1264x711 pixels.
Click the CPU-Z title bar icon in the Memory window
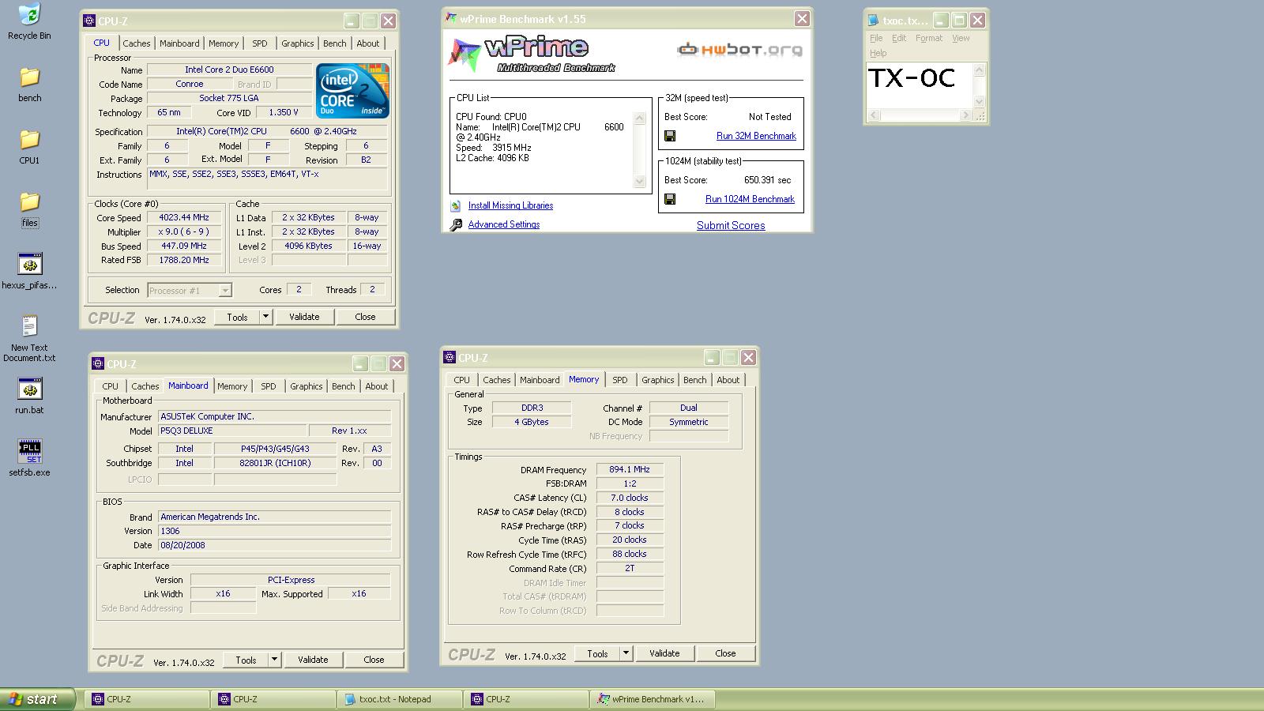point(450,357)
